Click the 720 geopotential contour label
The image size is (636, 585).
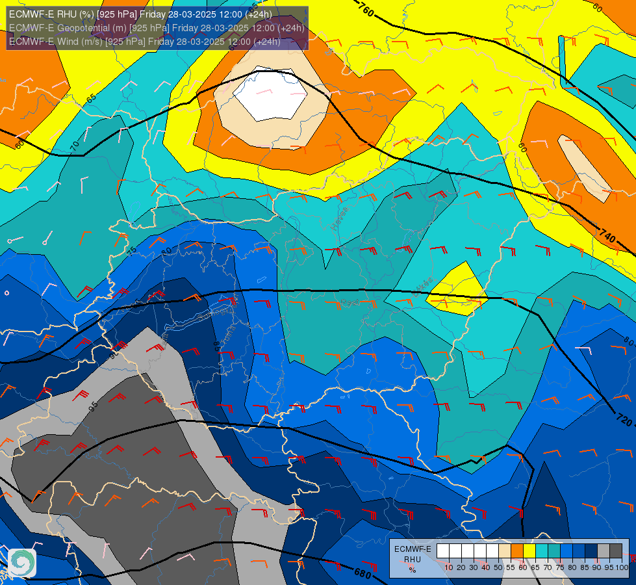point(624,420)
